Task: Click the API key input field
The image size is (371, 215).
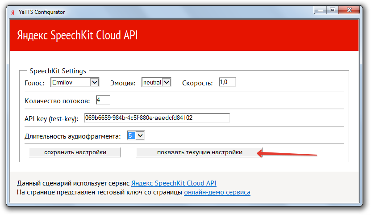Action: point(157,118)
